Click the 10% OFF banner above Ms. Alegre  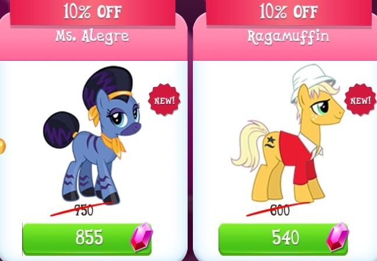coord(93,12)
